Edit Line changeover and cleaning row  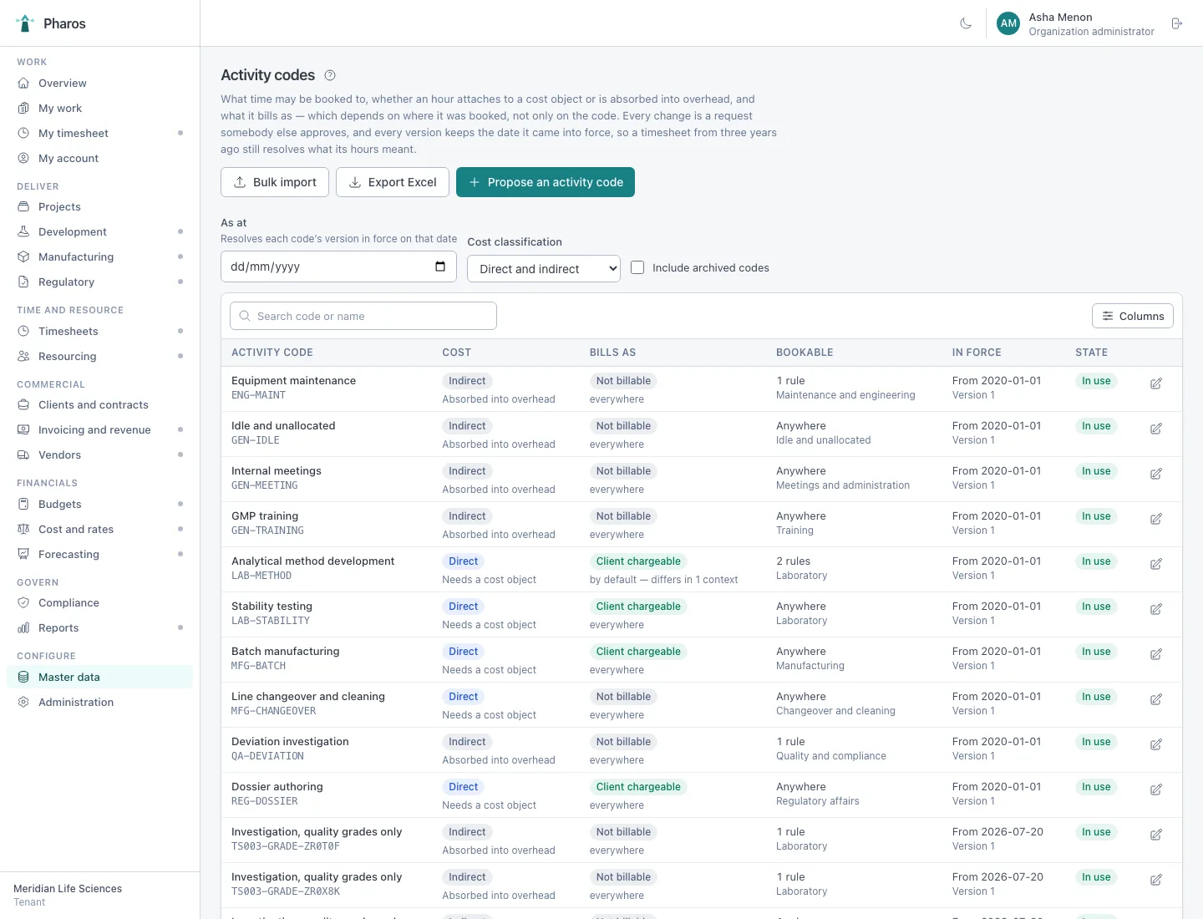[1156, 699]
